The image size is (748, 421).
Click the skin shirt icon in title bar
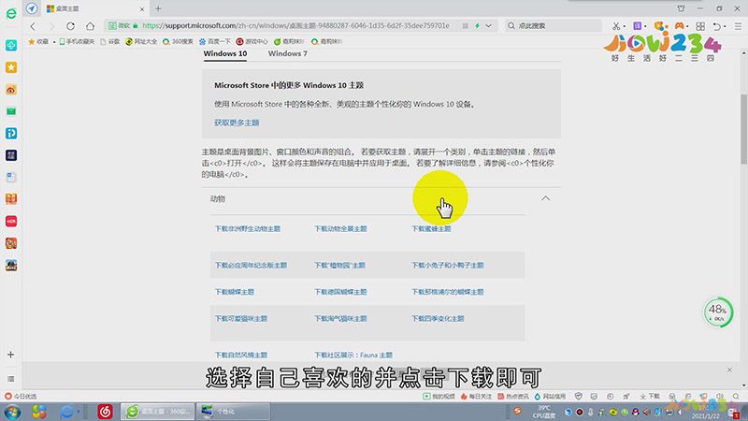tap(682, 8)
